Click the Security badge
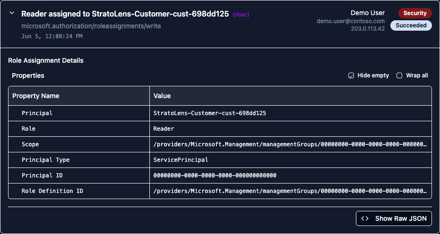 coord(415,13)
